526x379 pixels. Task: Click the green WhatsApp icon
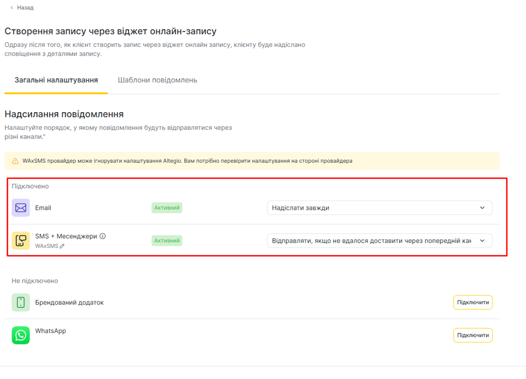pyautogui.click(x=21, y=335)
